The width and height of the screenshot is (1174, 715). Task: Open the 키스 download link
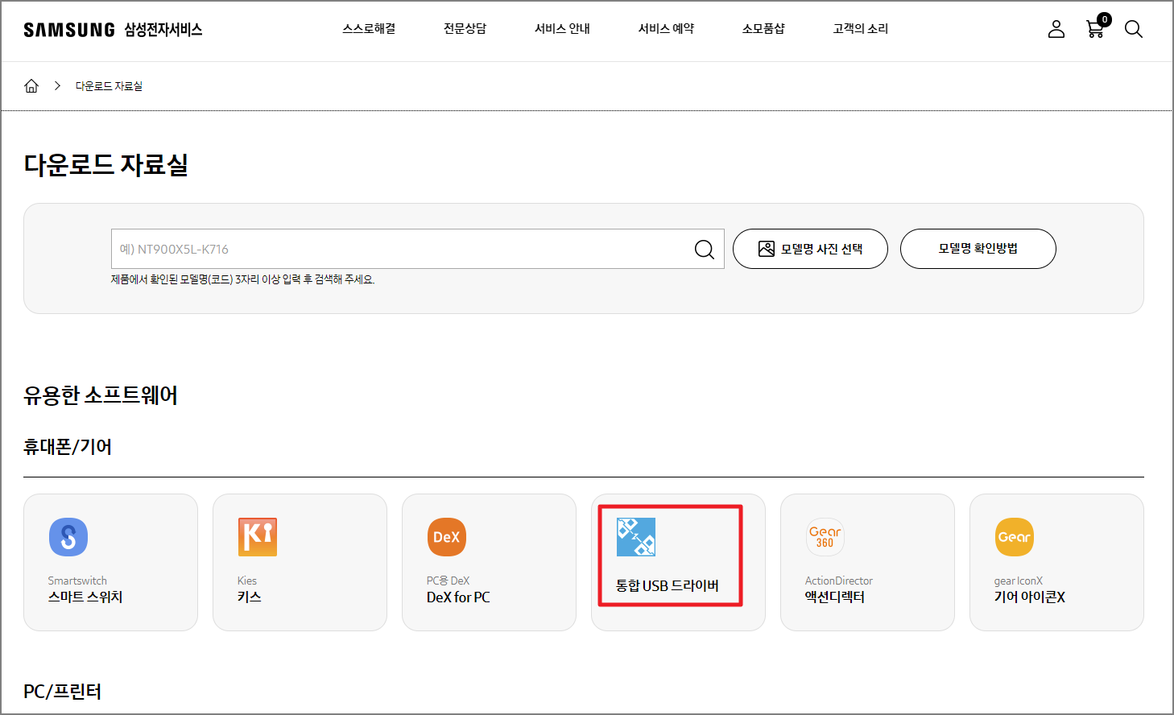pos(250,597)
